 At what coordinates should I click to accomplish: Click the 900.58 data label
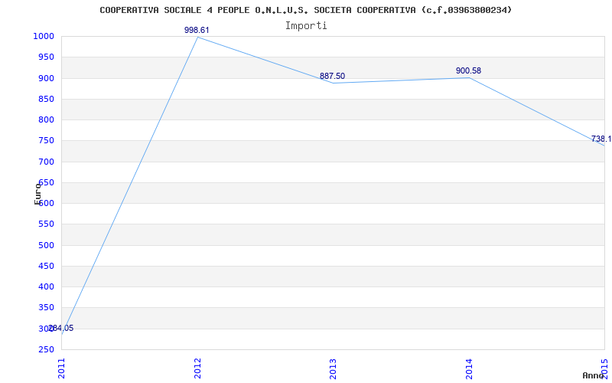point(468,70)
